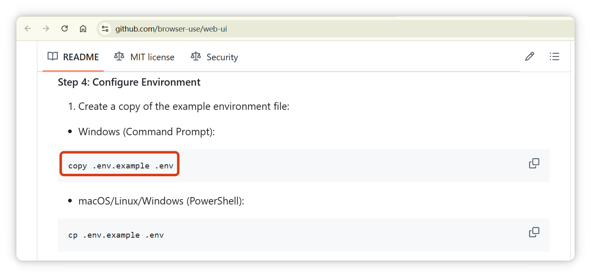Go back using the browser back arrow
This screenshot has height=277, width=591.
pos(28,29)
